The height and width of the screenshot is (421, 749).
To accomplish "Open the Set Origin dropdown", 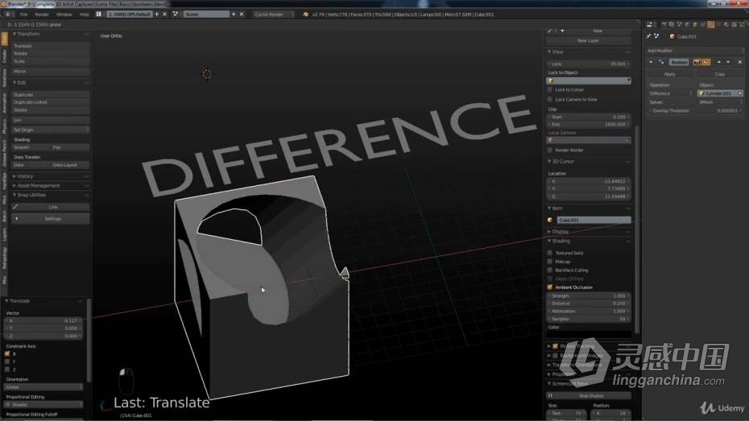I will (x=50, y=130).
